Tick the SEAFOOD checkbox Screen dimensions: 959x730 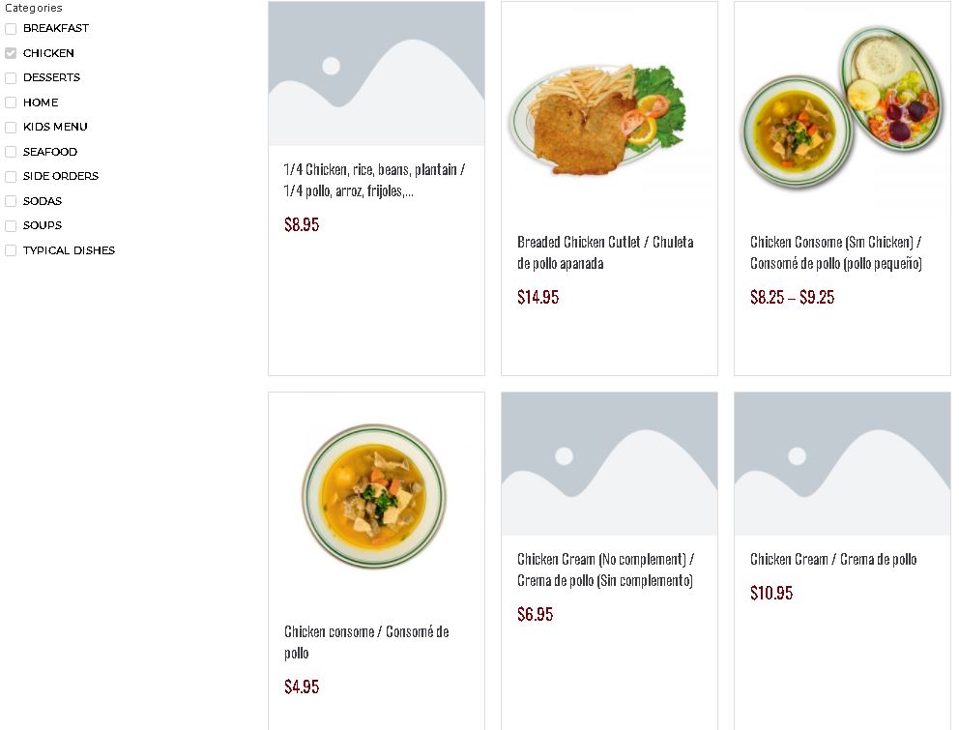tap(11, 152)
